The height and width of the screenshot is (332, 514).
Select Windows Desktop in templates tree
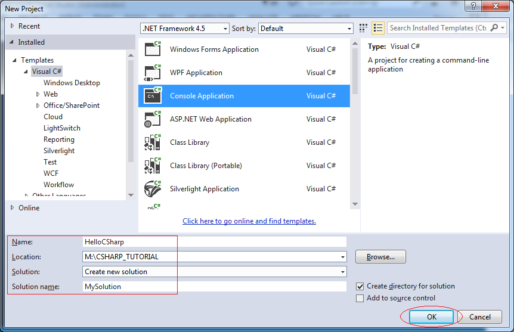[x=72, y=83]
